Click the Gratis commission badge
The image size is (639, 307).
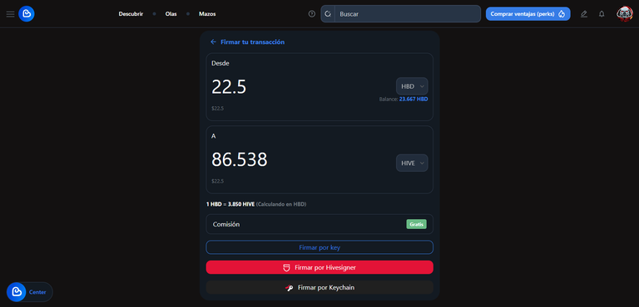tap(416, 224)
